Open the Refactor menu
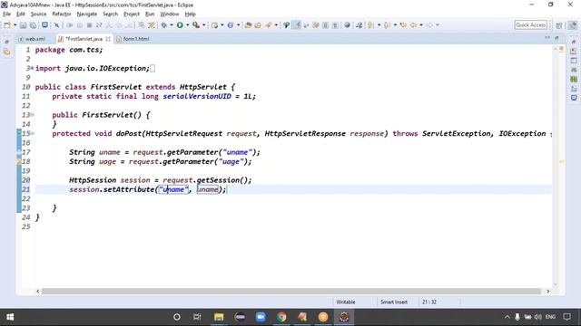The height and width of the screenshot is (326, 581). (62, 14)
